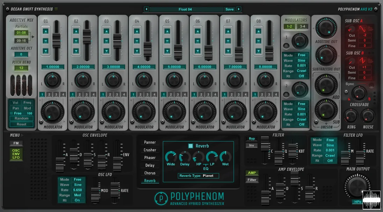This screenshot has height=212, width=383.
Task: Open Filter LFO Range Crawl dropdown
Action: coord(330,156)
